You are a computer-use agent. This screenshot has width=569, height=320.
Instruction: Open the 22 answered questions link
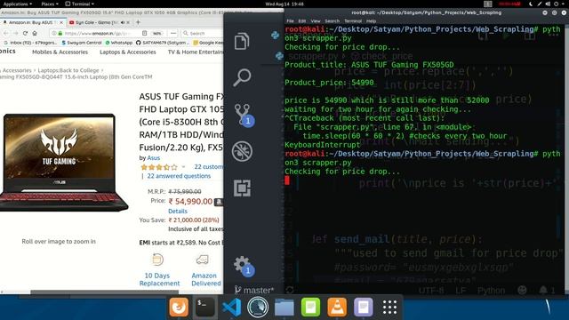[179, 176]
